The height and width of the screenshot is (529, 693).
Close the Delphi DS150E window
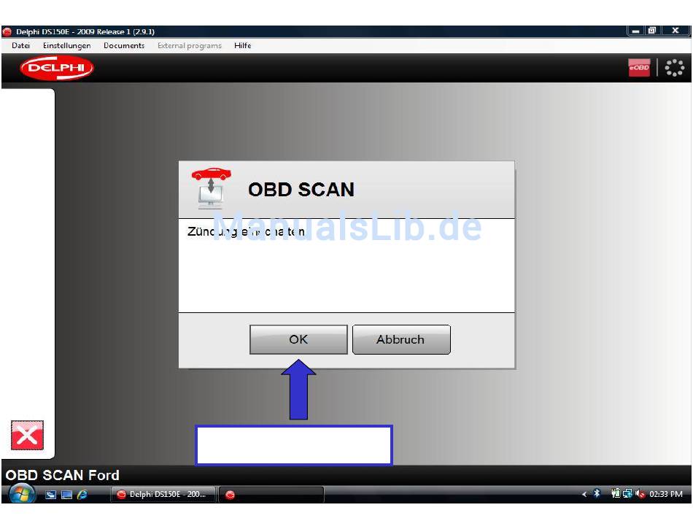(x=675, y=31)
